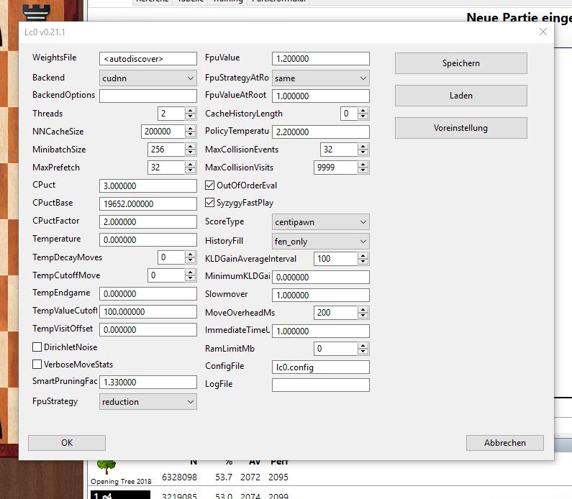Click the MinimumKLDGain input field
This screenshot has width=572, height=499.
pyautogui.click(x=321, y=277)
